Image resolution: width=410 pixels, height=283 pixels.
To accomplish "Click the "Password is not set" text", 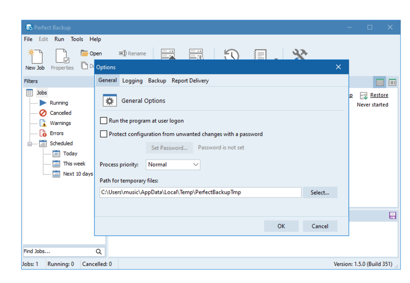I will pos(221,147).
